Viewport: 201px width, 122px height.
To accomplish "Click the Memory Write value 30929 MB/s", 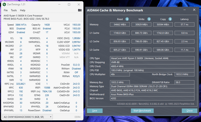I will 141,25.
